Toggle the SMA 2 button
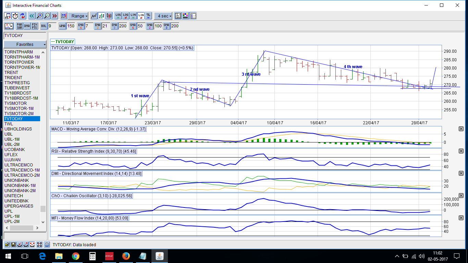 point(150,26)
